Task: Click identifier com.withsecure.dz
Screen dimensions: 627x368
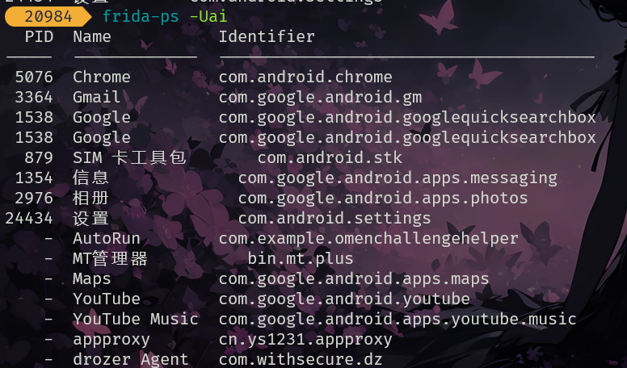Action: coord(301,360)
